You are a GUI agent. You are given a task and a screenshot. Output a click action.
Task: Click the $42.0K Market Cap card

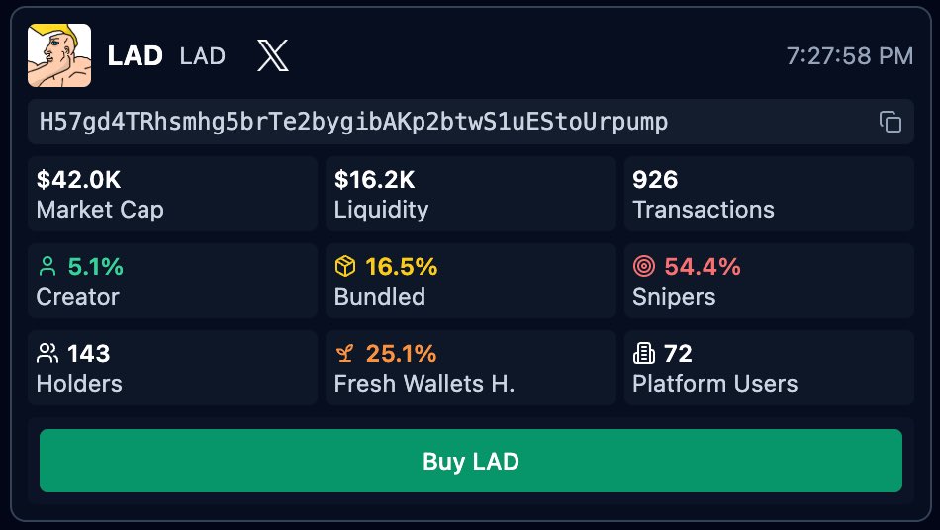172,194
